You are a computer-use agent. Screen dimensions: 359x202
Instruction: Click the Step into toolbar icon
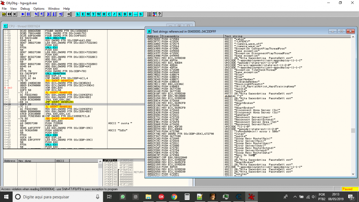coord(37,14)
